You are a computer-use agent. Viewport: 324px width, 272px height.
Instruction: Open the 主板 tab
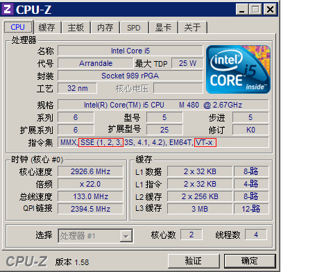point(76,28)
